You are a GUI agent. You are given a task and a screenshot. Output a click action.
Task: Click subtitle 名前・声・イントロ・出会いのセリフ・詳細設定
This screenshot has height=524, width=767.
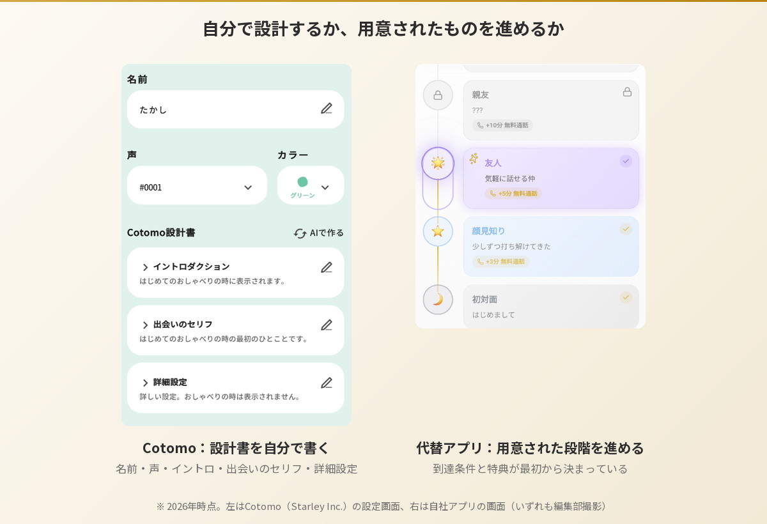pyautogui.click(x=236, y=468)
